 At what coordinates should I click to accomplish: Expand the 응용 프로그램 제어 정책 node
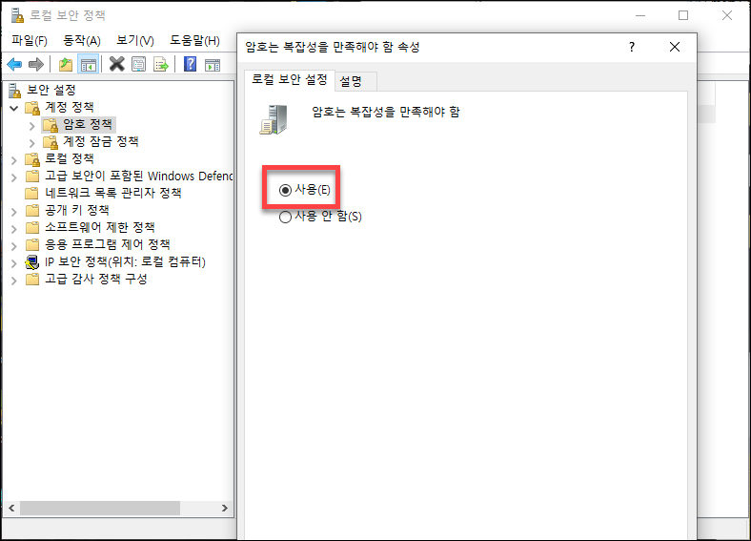[14, 246]
